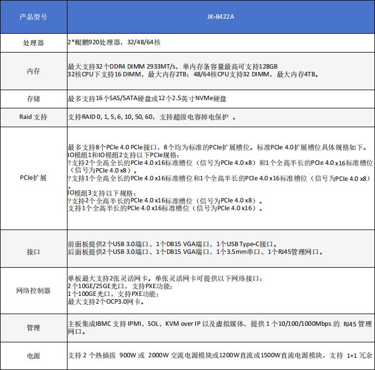
Task: Click the 电源 row label
Action: 33,356
